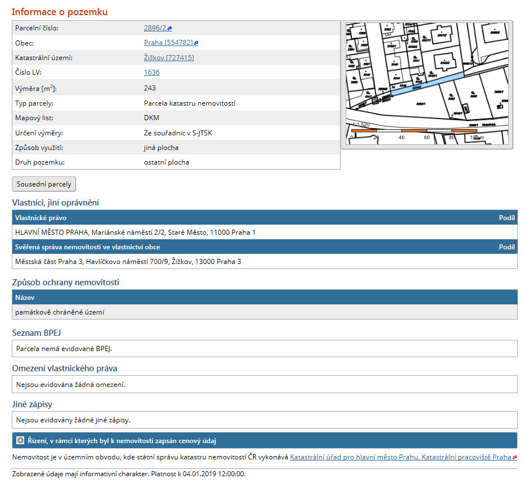Click the Informace o pozemku heading
Screen dimensions: 525x483
point(60,12)
